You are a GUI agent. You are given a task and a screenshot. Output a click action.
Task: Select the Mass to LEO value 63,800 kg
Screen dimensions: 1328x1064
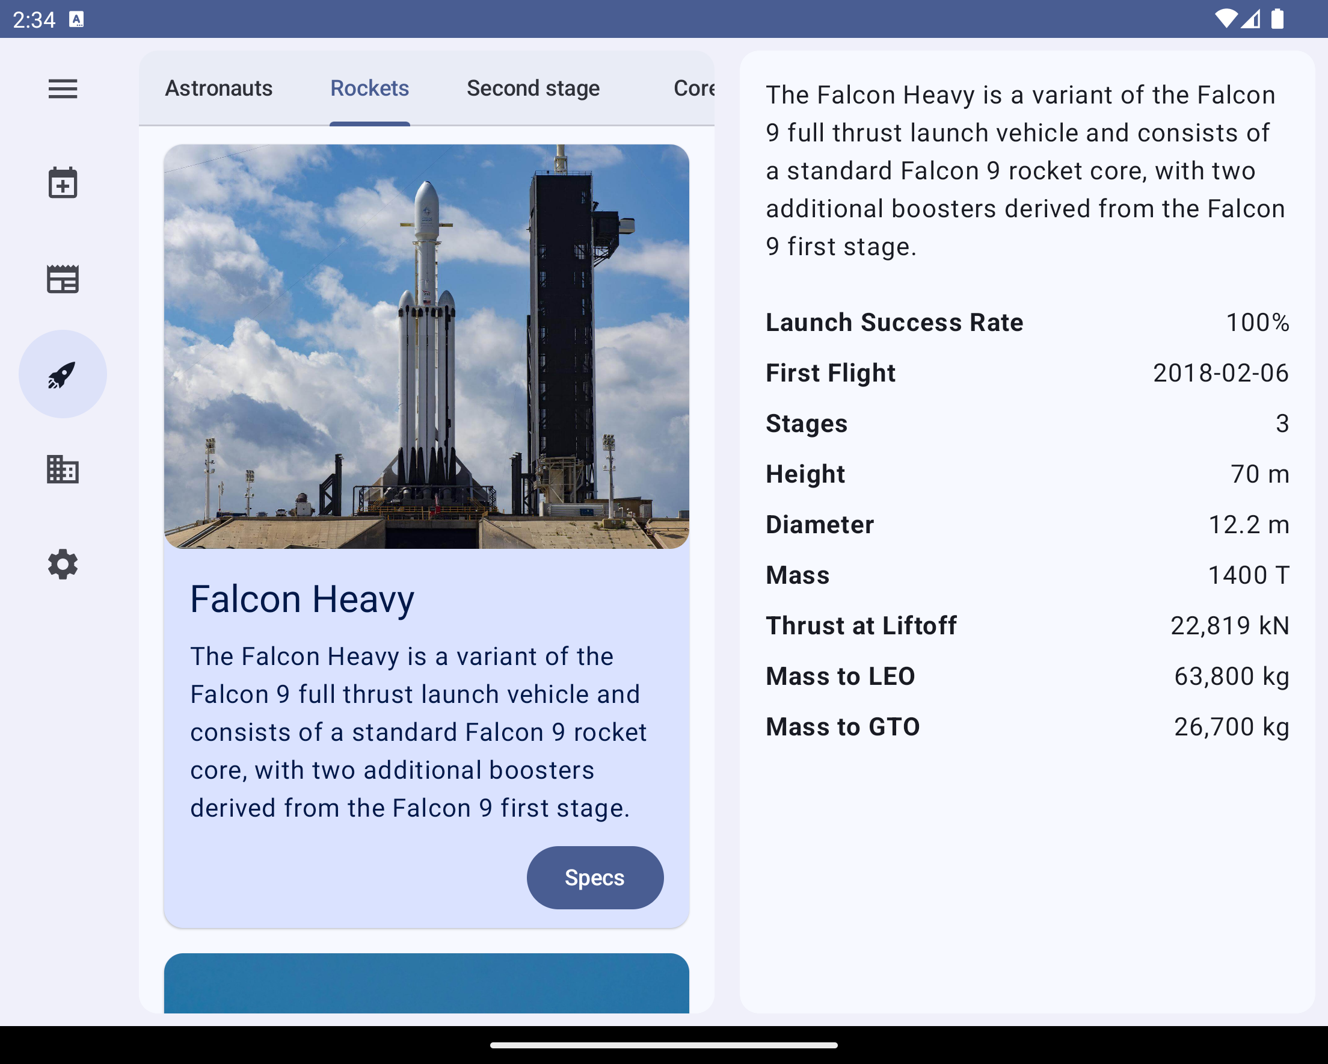point(1231,676)
